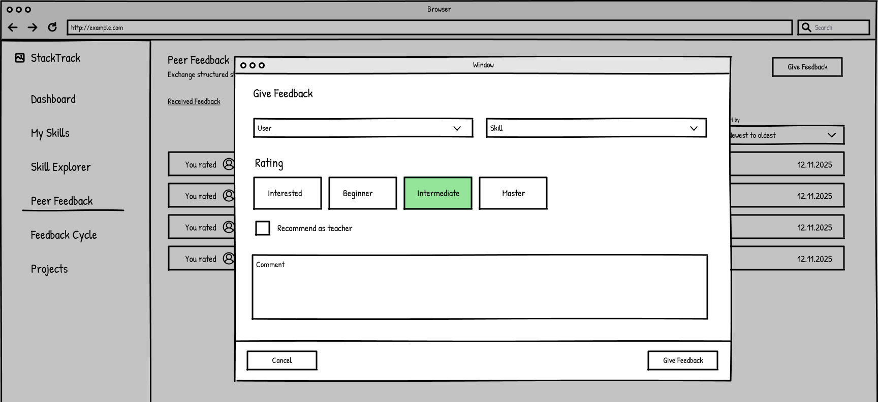Go to My Skills in sidebar
The image size is (878, 402).
(50, 133)
